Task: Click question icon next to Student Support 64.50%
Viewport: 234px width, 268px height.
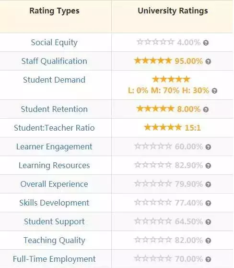Action: (x=208, y=222)
